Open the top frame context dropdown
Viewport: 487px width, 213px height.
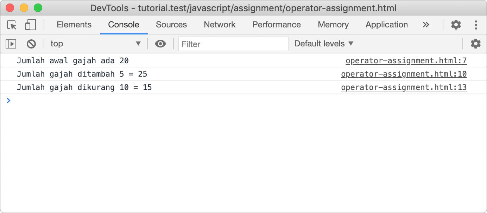(x=95, y=44)
